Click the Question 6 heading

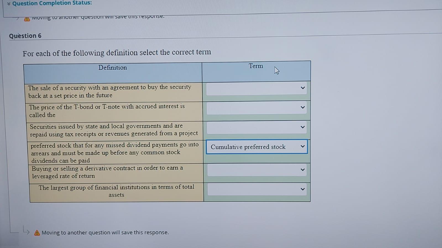(25, 35)
